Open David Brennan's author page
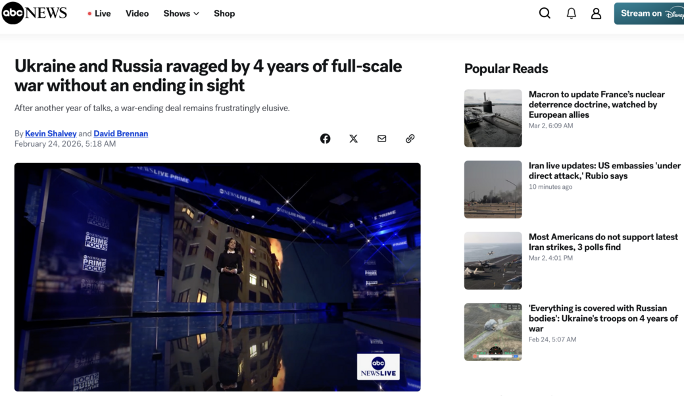The width and height of the screenshot is (684, 396). 120,133
